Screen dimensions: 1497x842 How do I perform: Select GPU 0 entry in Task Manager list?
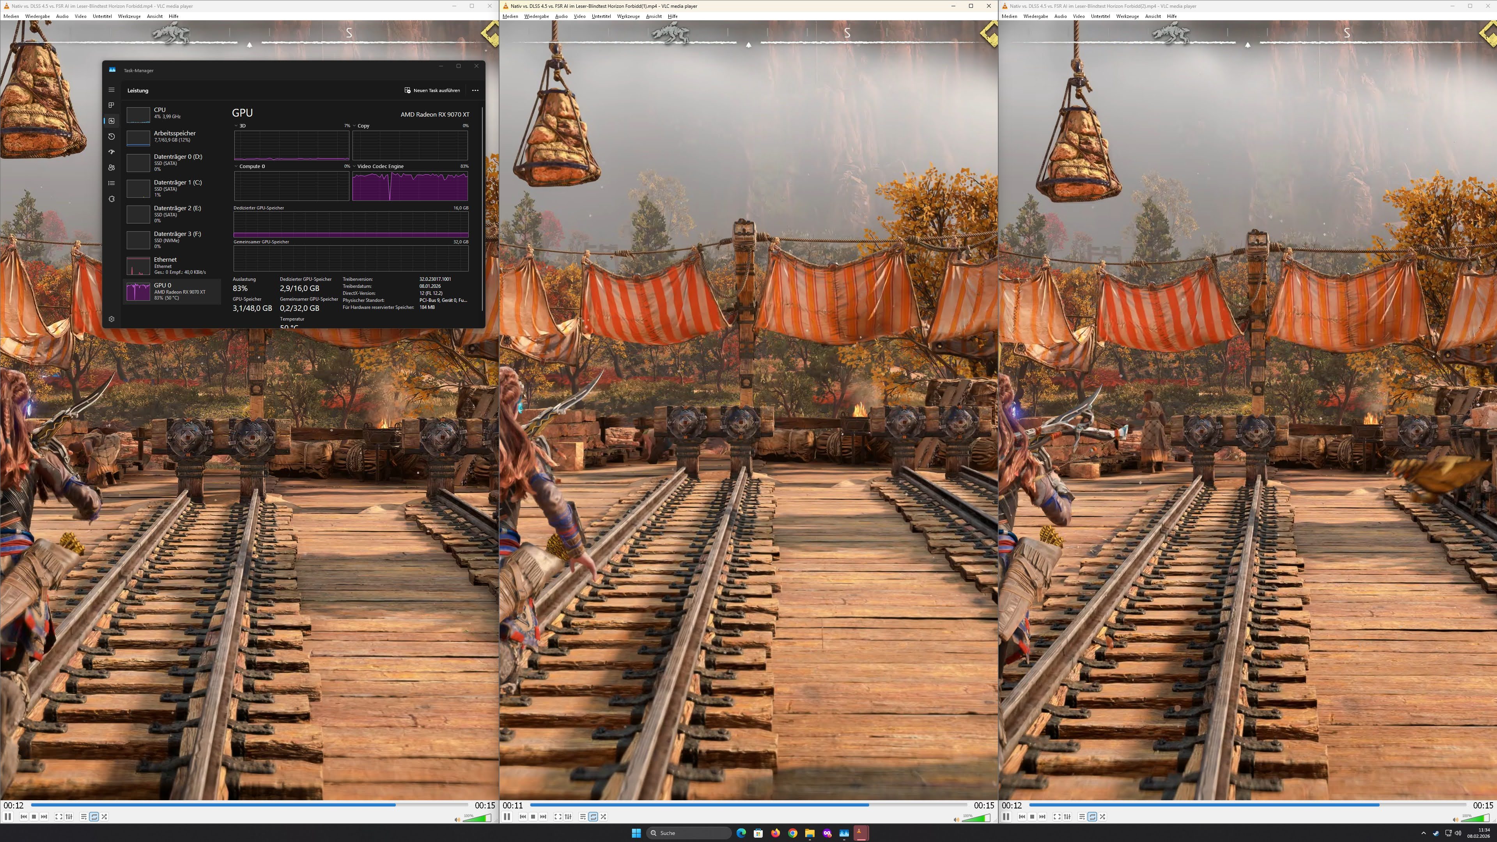click(x=172, y=292)
